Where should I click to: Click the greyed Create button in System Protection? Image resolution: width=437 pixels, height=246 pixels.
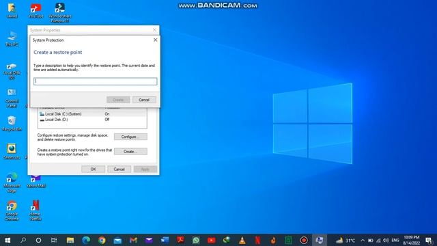[118, 100]
